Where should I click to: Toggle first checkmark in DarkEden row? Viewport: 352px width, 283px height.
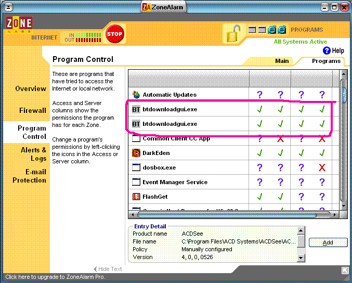[260, 153]
